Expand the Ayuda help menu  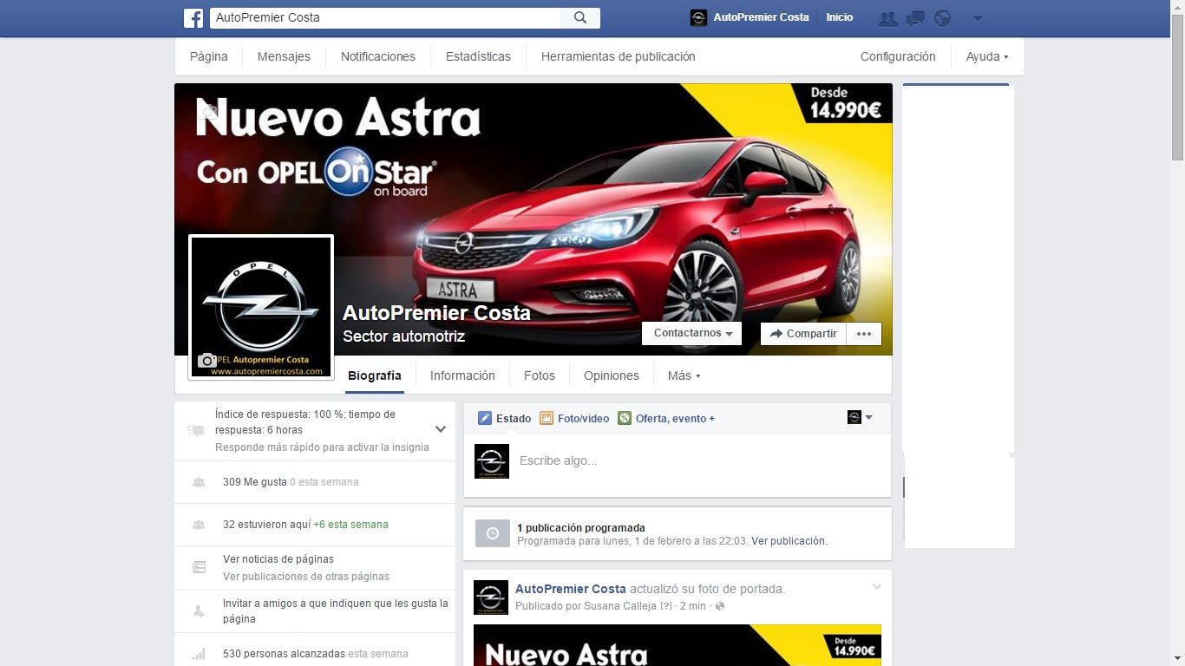(987, 56)
